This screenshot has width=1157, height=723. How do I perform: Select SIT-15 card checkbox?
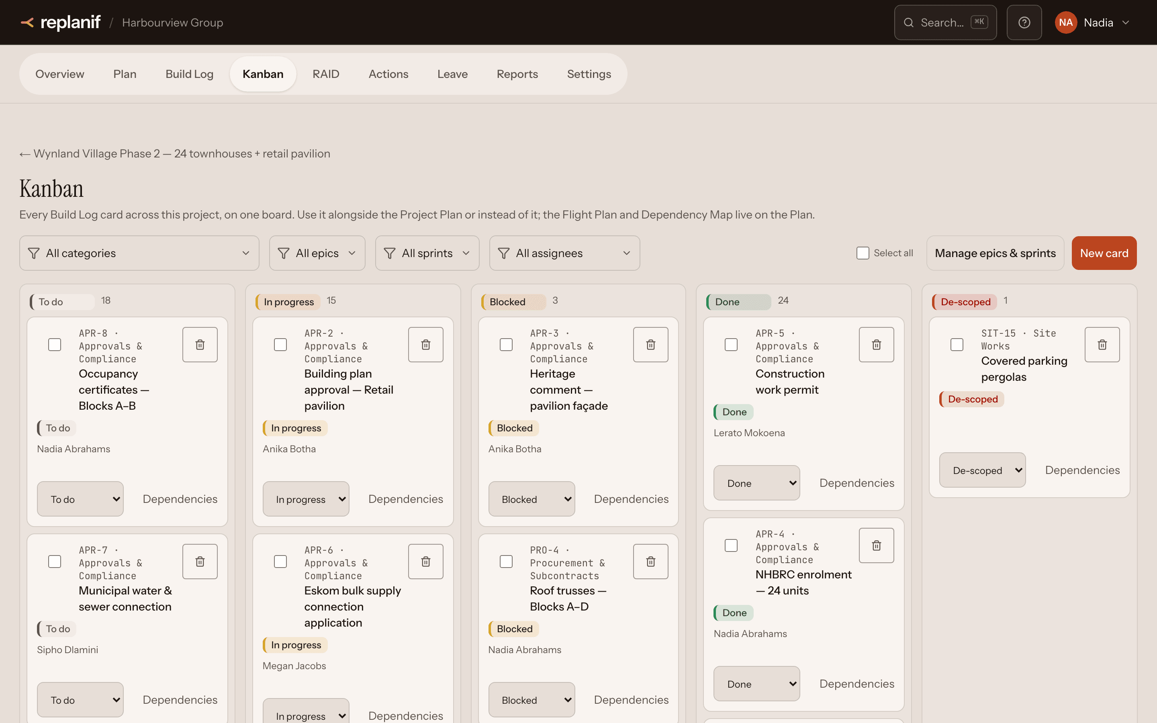(x=957, y=344)
